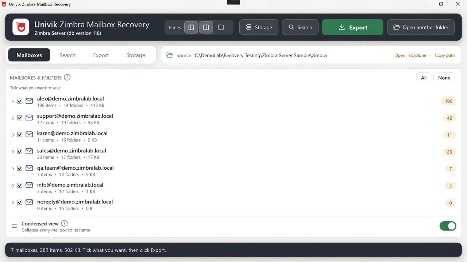Expand the alex@demo.zimbralab.local mailbox
The image size is (467, 262).
[x=13, y=102]
